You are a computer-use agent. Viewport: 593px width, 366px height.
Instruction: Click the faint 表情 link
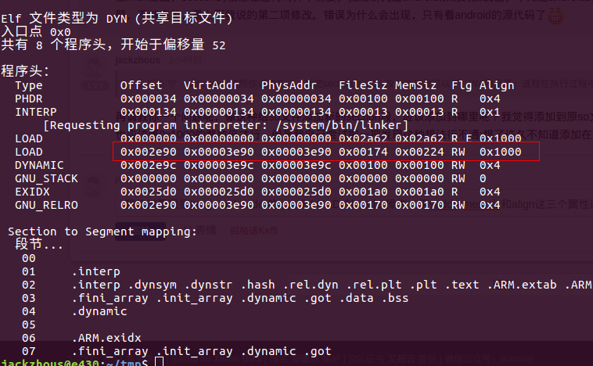(205, 231)
